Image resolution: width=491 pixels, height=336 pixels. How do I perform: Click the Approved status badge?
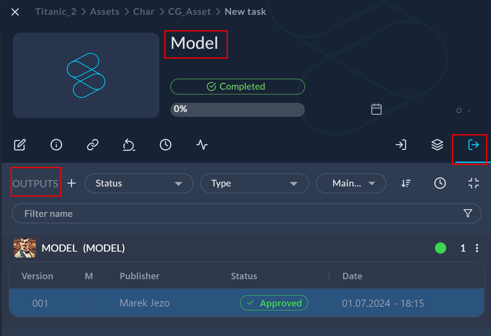(274, 303)
